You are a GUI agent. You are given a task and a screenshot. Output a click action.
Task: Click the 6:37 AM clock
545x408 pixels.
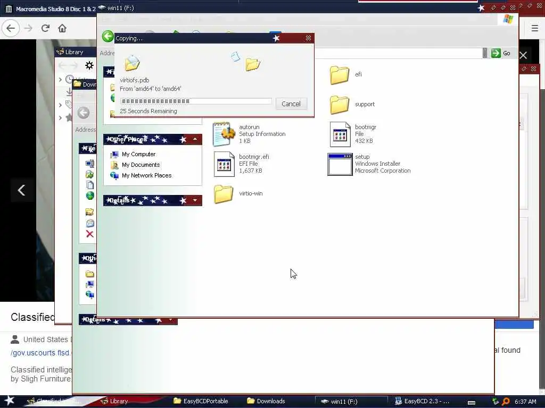[525, 402]
